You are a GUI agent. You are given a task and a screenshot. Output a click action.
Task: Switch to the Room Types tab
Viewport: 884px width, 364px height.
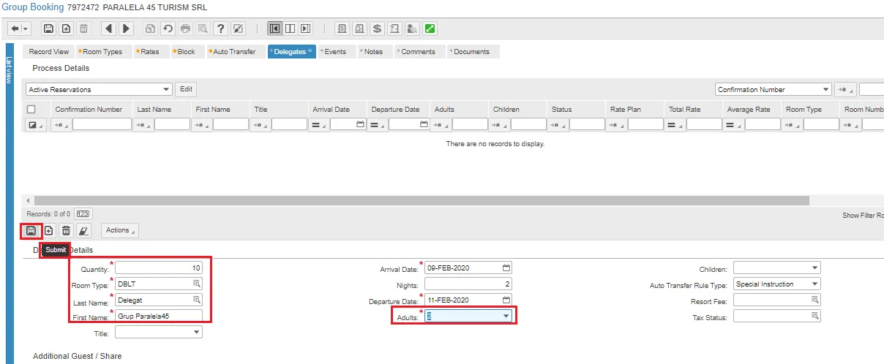point(103,52)
